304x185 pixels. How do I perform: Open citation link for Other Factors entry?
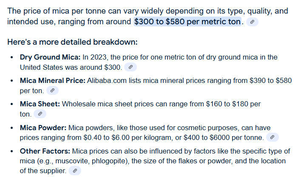pyautogui.click(x=75, y=171)
